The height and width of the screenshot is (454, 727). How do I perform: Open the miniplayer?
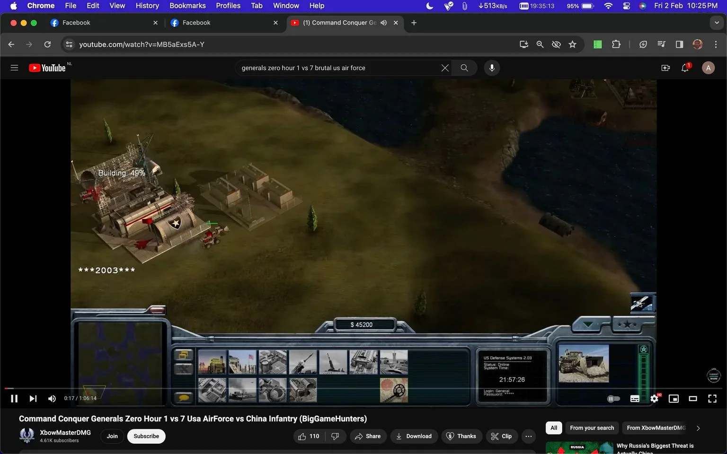click(x=674, y=399)
